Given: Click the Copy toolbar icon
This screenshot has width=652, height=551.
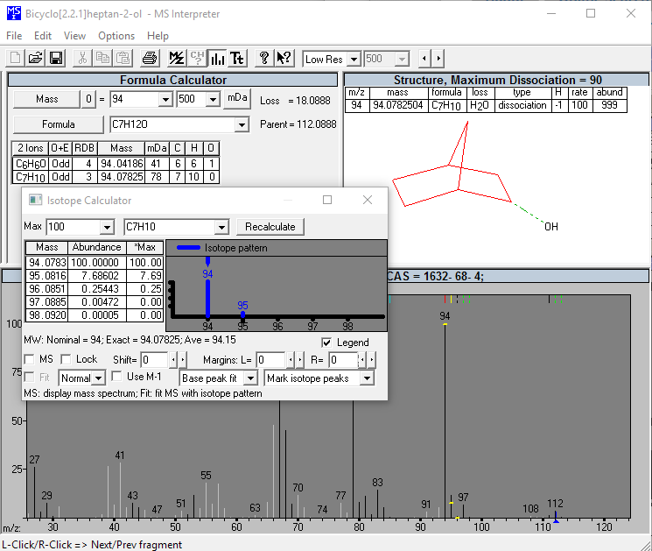Looking at the screenshot, I should pyautogui.click(x=102, y=59).
